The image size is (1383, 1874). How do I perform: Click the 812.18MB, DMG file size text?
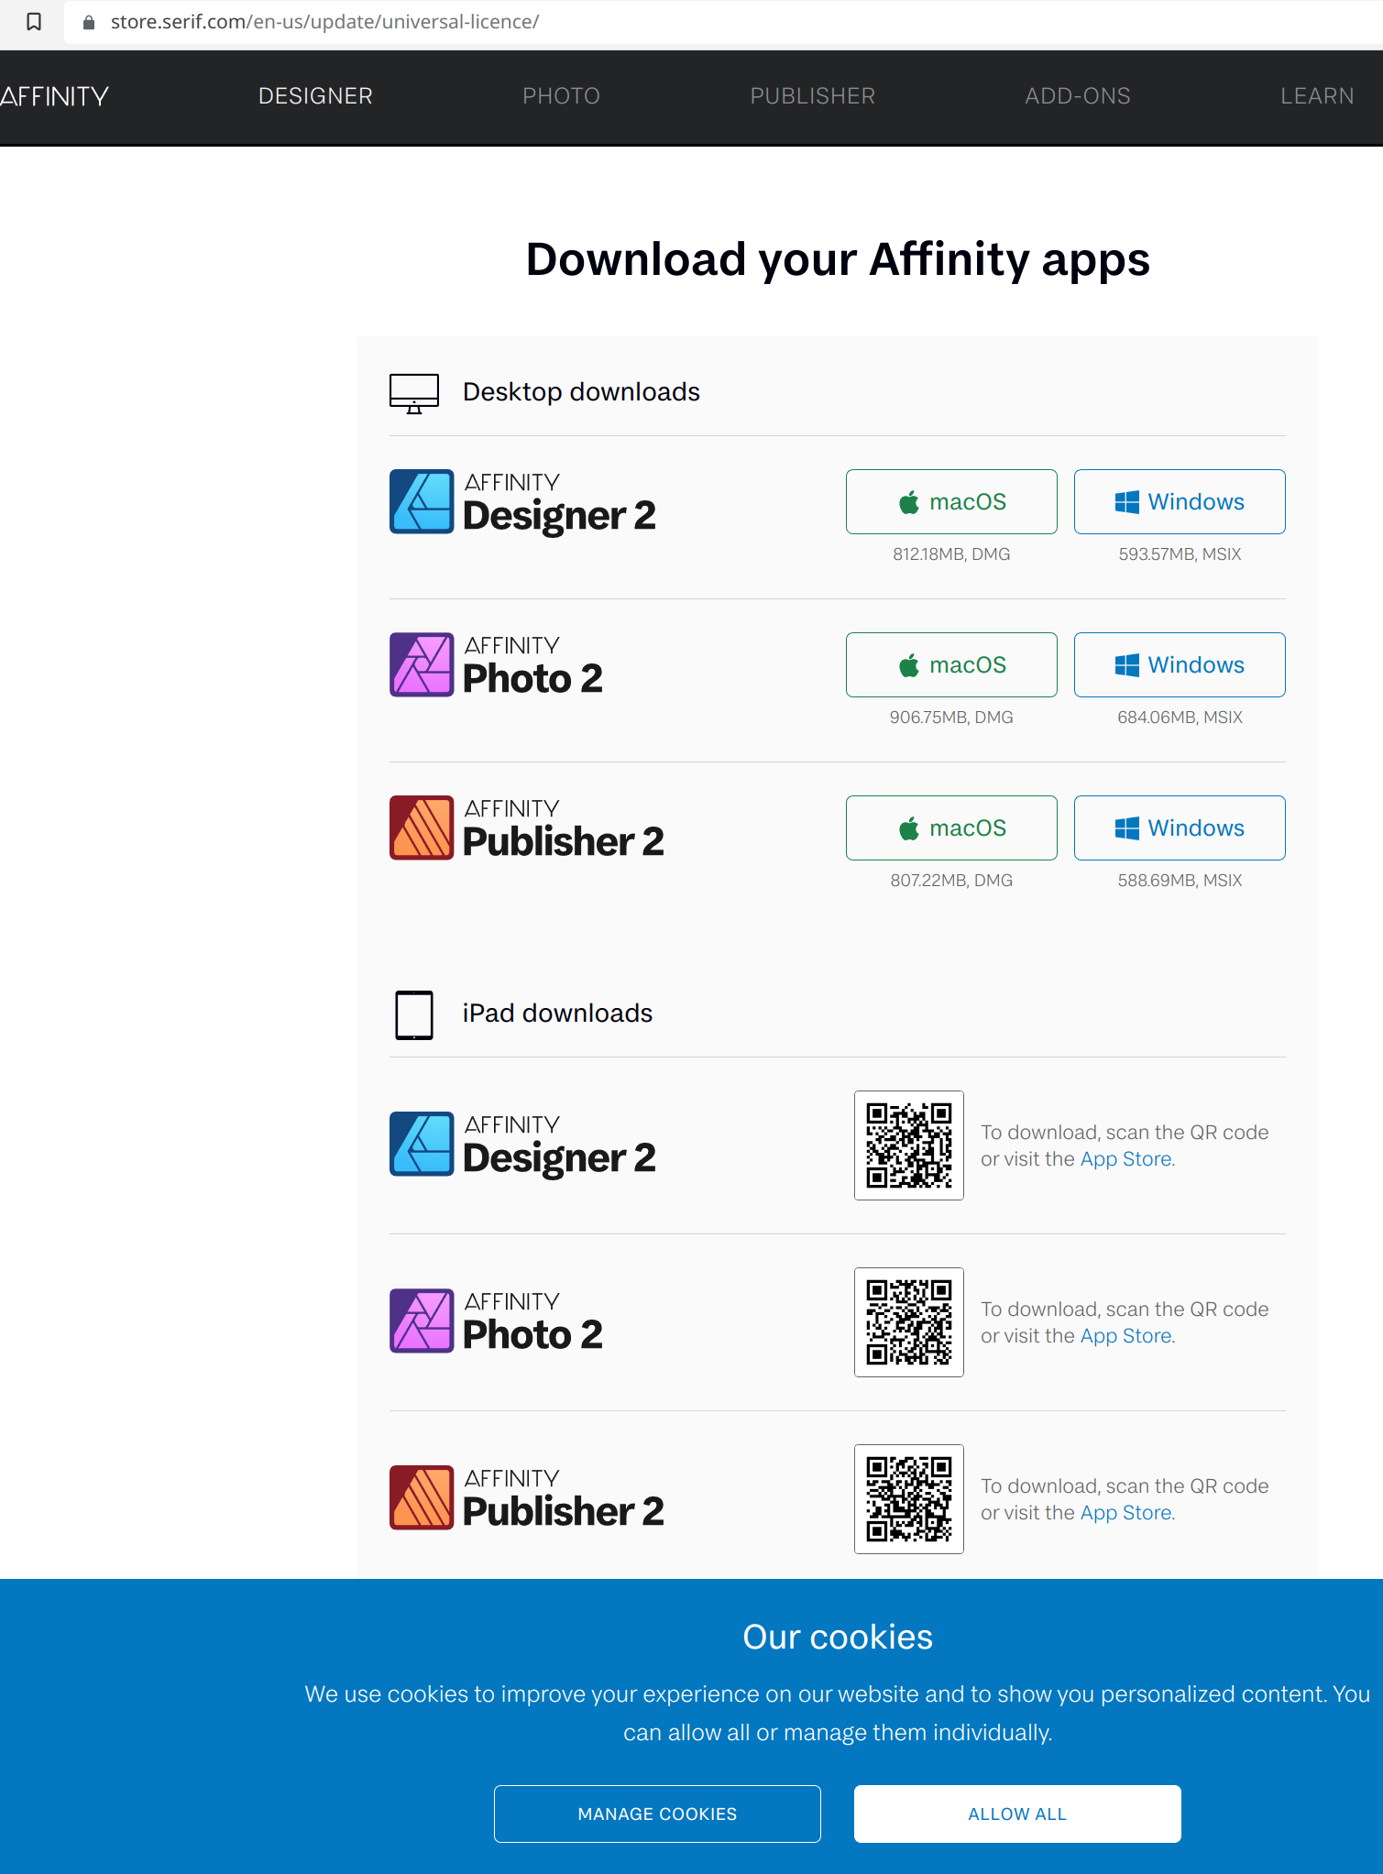click(x=951, y=554)
